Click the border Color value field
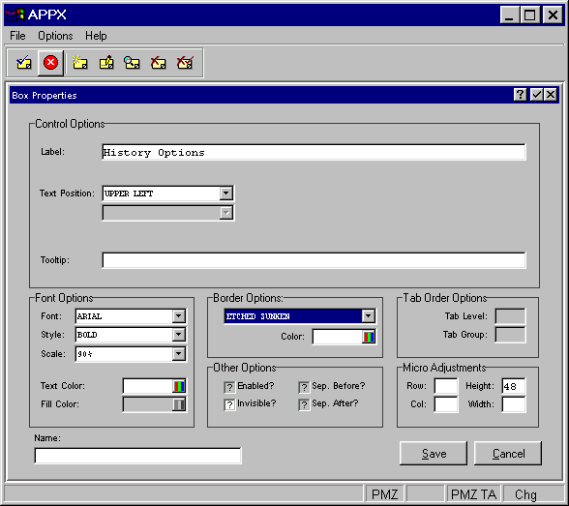 pyautogui.click(x=337, y=337)
